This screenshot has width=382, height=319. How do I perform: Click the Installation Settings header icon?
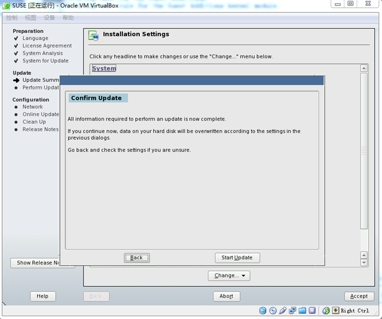pos(93,36)
